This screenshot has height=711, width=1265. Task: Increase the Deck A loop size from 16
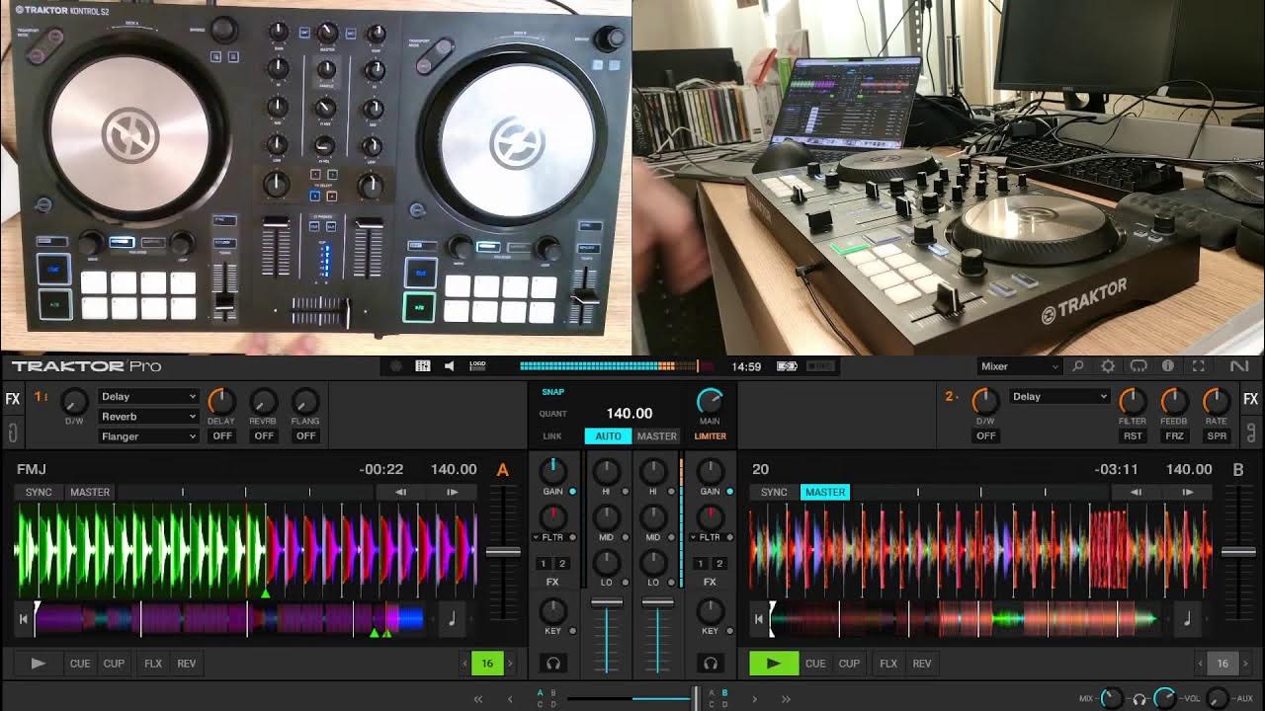click(511, 664)
